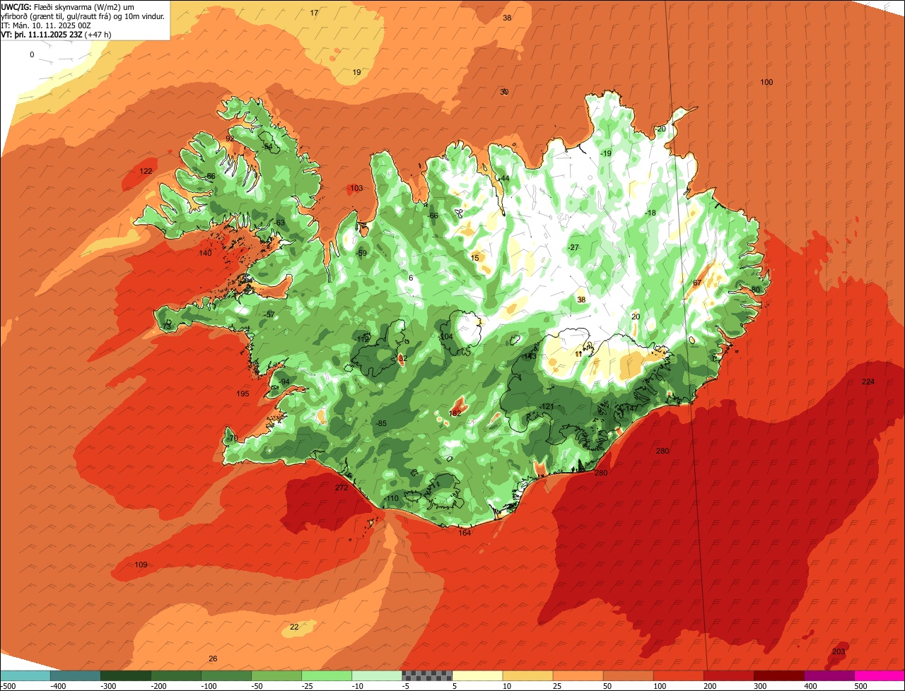
Task: Click the title line 'UWC/IG: Flæði skynvarma (W/m2) um'
Action: [69, 6]
